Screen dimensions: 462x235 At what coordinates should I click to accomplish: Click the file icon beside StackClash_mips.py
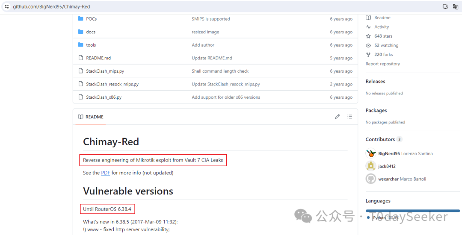coord(80,71)
